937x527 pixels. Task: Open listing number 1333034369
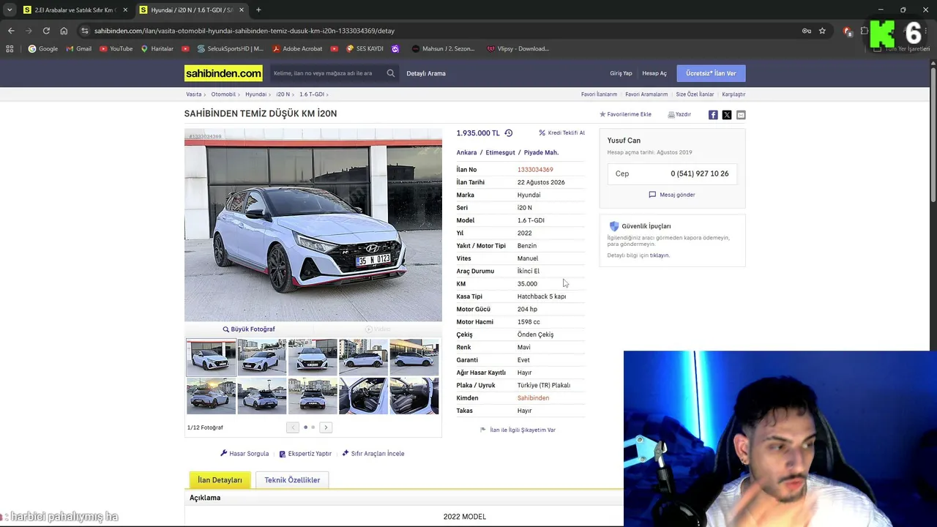pyautogui.click(x=535, y=170)
